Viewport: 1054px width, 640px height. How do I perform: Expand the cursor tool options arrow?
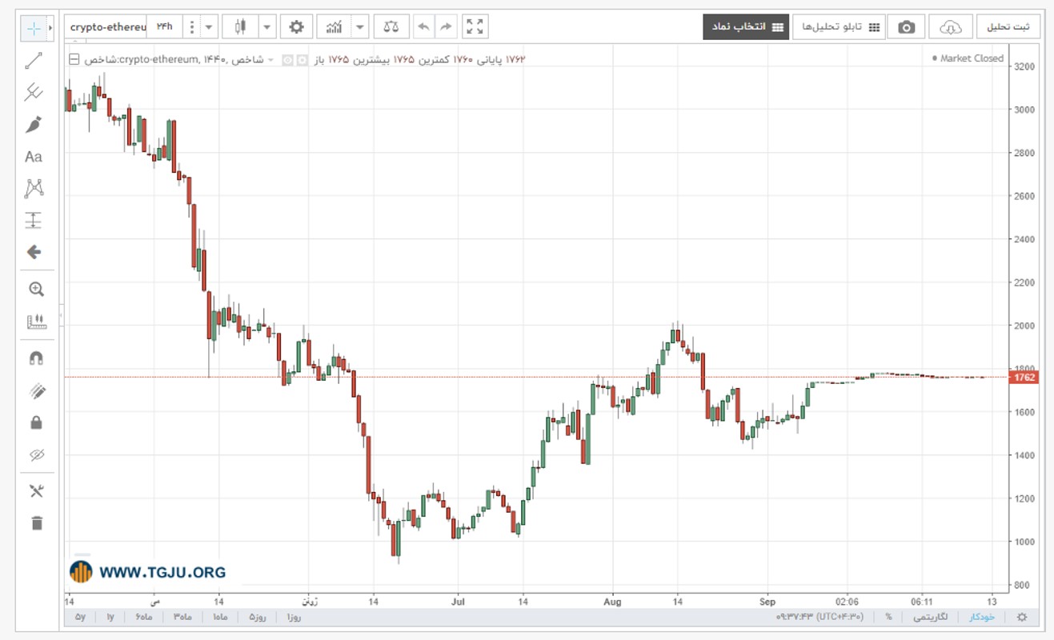pyautogui.click(x=52, y=27)
